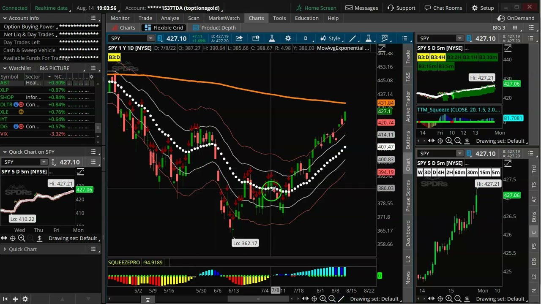This screenshot has width=541, height=304.
Task: Click the OnDemand button
Action: click(x=516, y=18)
